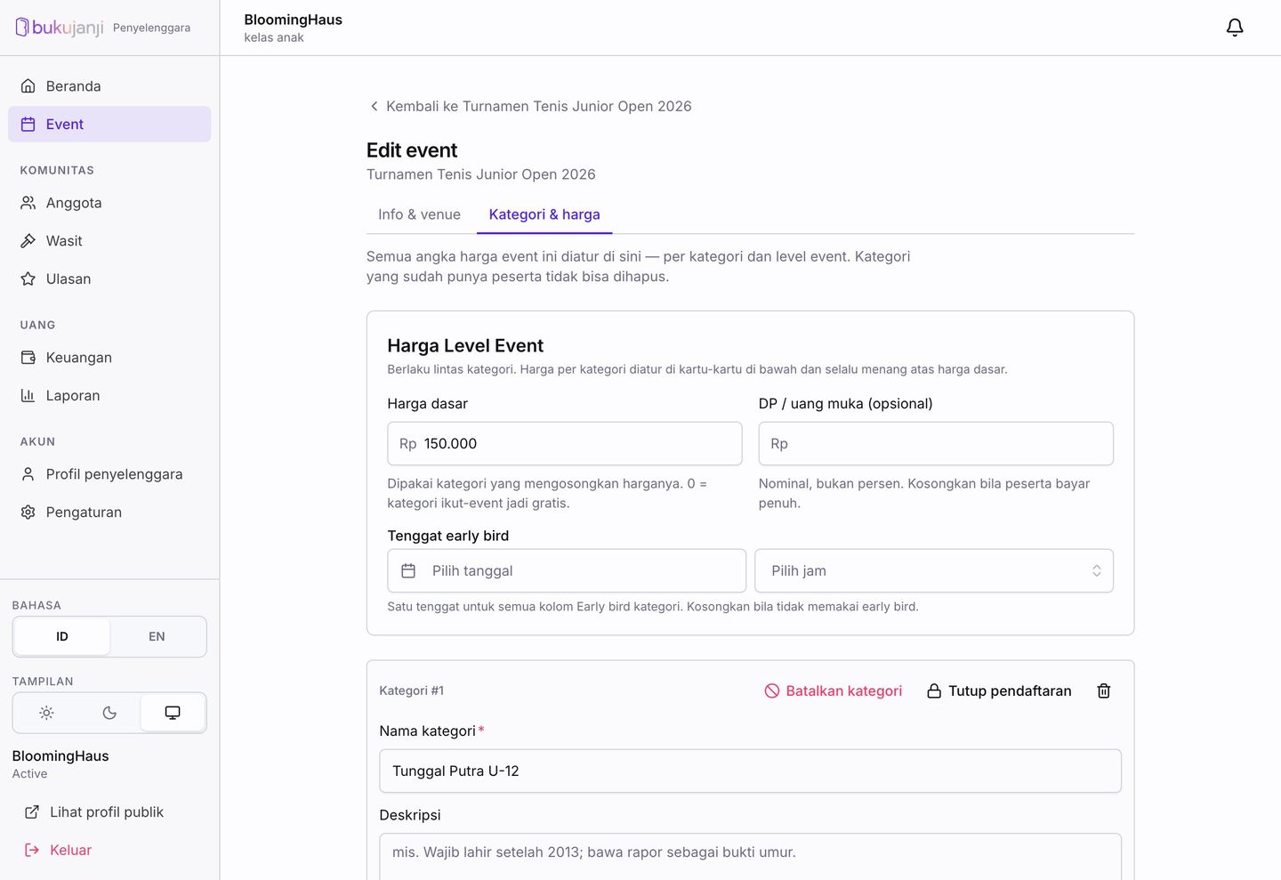Open the Pilih jam dropdown
This screenshot has width=1281, height=880.
(x=934, y=571)
